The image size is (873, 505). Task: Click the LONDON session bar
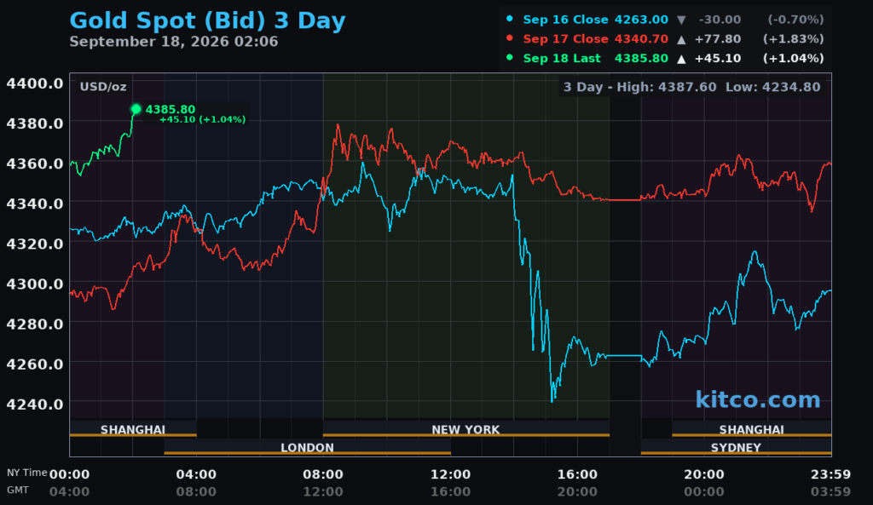tap(307, 447)
